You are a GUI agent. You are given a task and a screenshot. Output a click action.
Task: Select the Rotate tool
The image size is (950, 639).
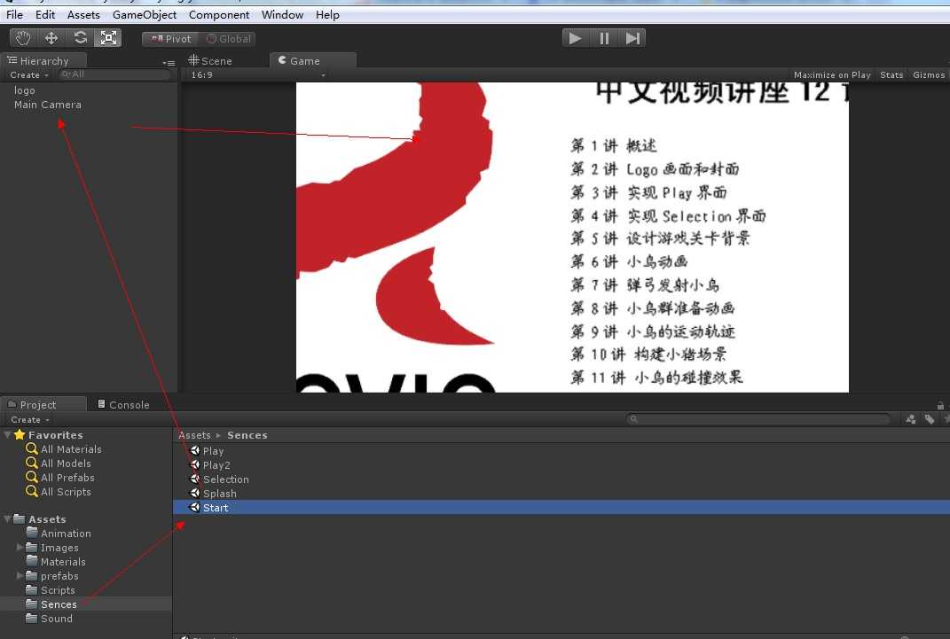click(80, 38)
